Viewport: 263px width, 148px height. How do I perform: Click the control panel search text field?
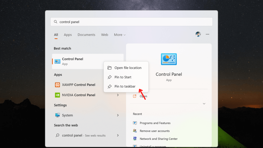tap(131, 22)
